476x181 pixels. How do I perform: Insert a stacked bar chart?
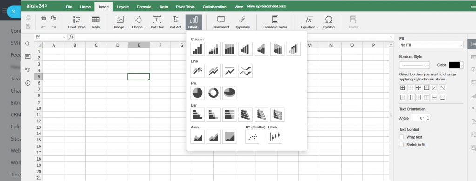tap(214, 115)
